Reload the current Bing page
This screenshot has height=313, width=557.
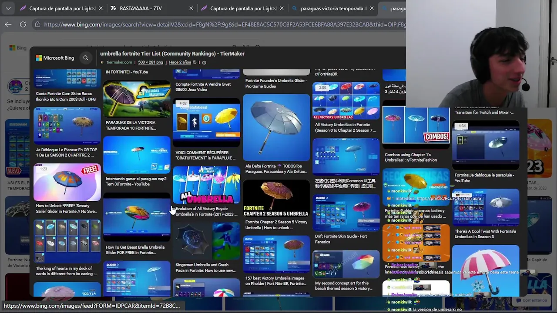pos(23,24)
